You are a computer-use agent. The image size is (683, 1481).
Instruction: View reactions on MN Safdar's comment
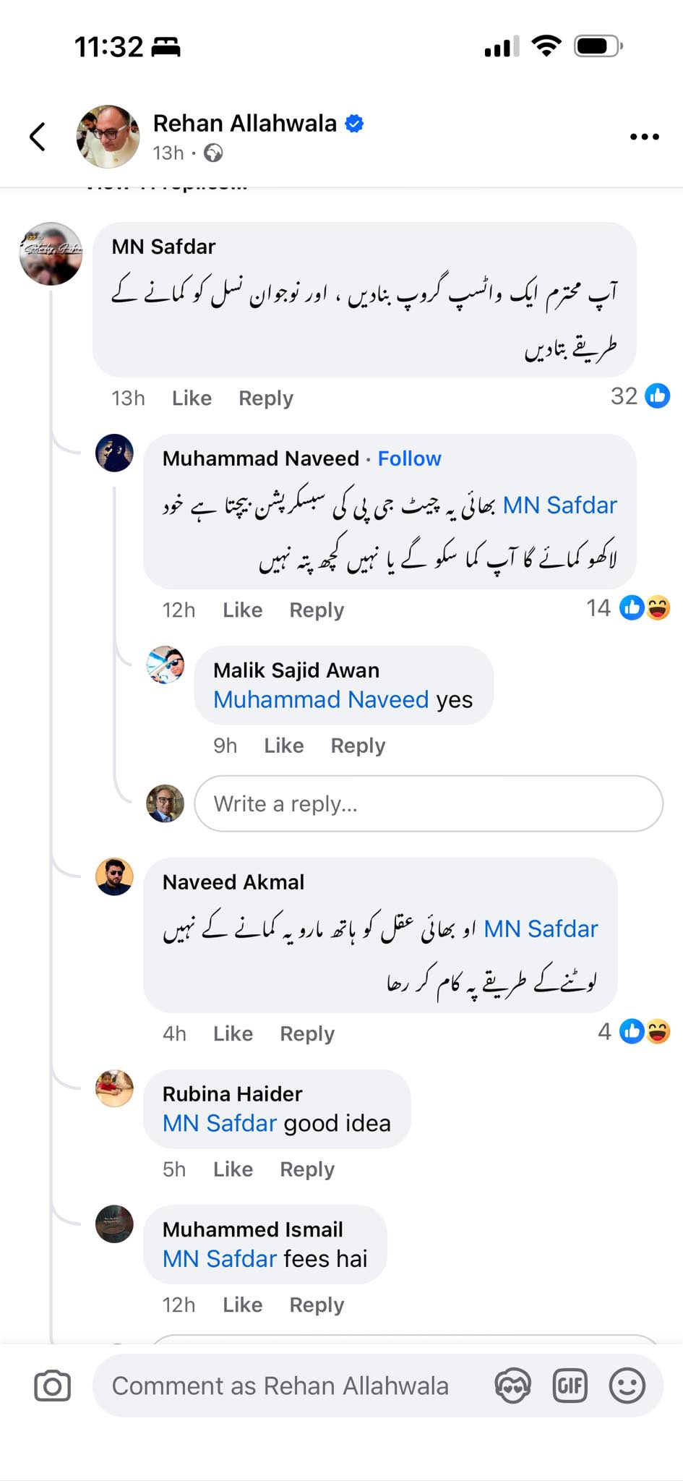pos(640,396)
